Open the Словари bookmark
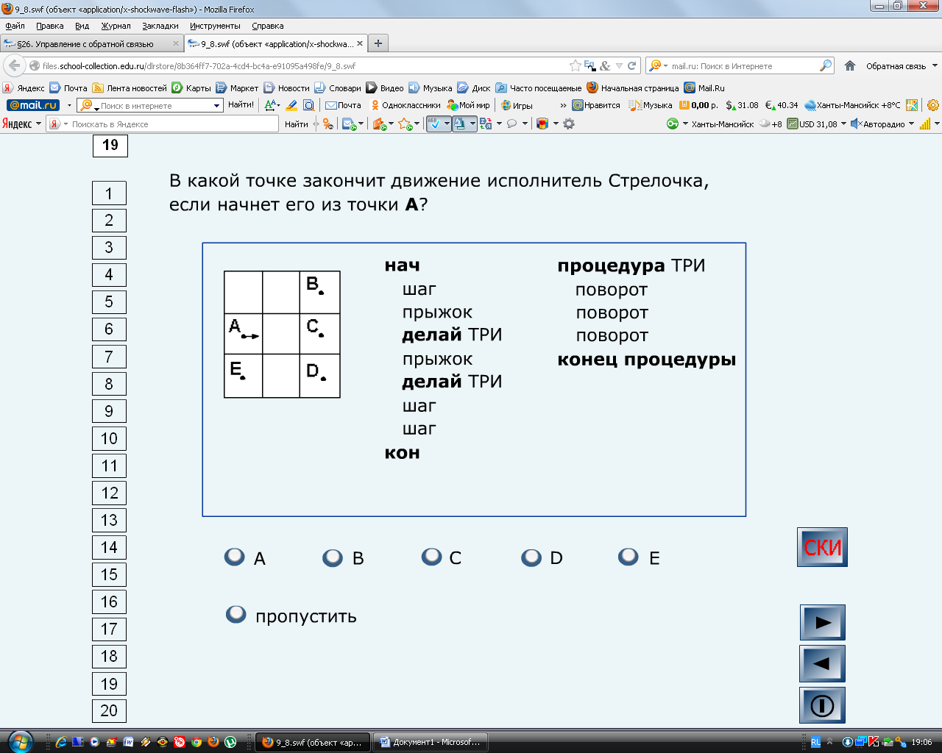 click(x=338, y=88)
